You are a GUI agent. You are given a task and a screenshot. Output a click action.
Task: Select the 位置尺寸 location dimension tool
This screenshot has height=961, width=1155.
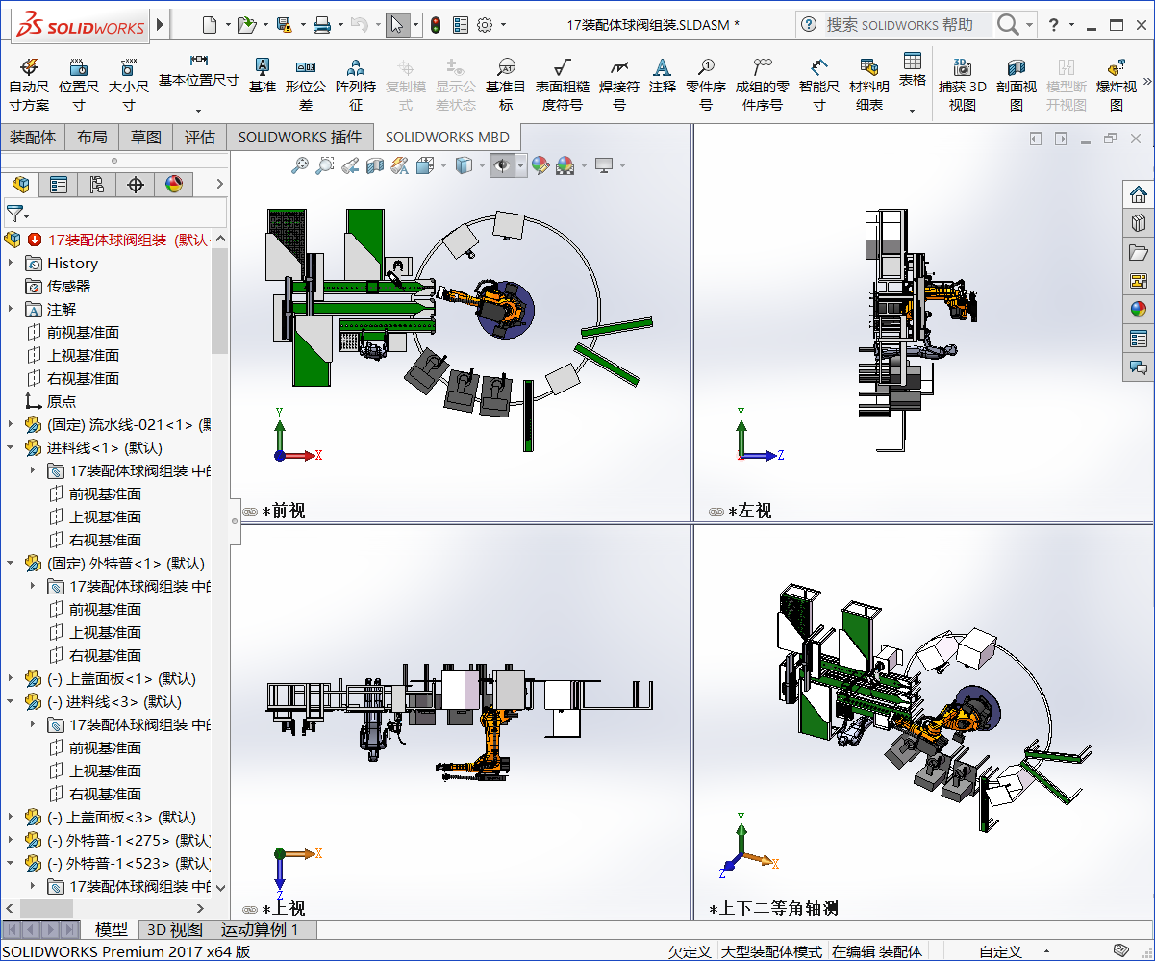(79, 84)
